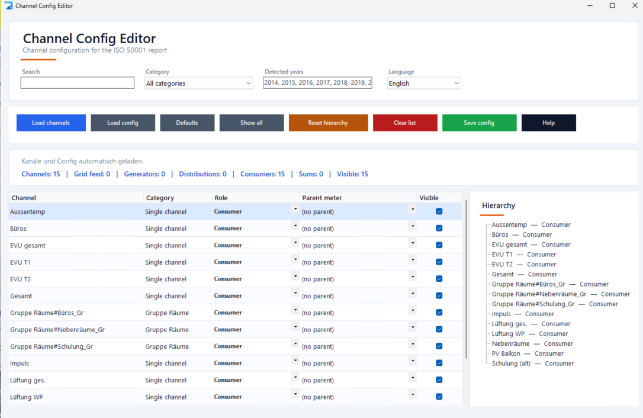Open the Role dropdown for Aussentemp
Image resolution: width=643 pixels, height=418 pixels.
tap(295, 209)
